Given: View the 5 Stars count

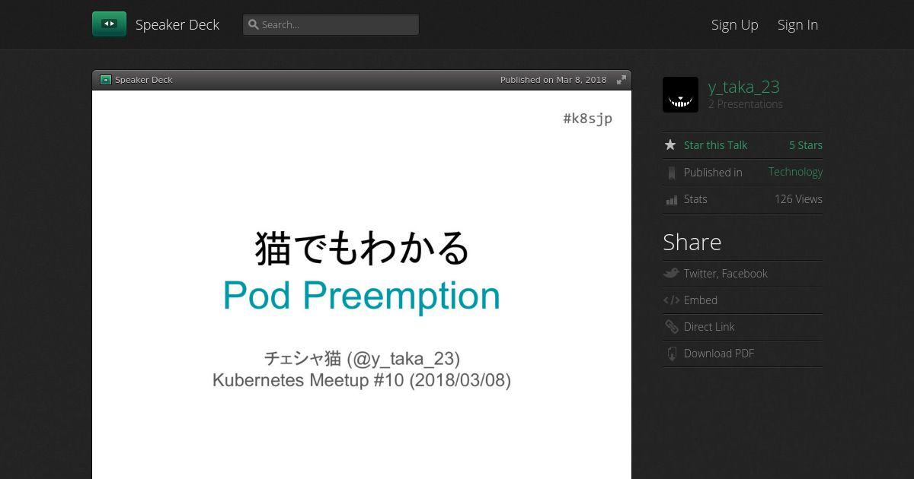Looking at the screenshot, I should coord(805,145).
